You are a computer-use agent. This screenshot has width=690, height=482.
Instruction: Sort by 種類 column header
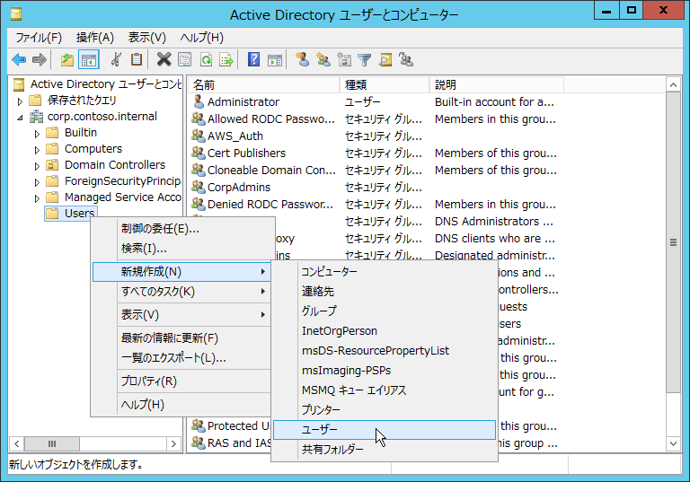click(385, 84)
